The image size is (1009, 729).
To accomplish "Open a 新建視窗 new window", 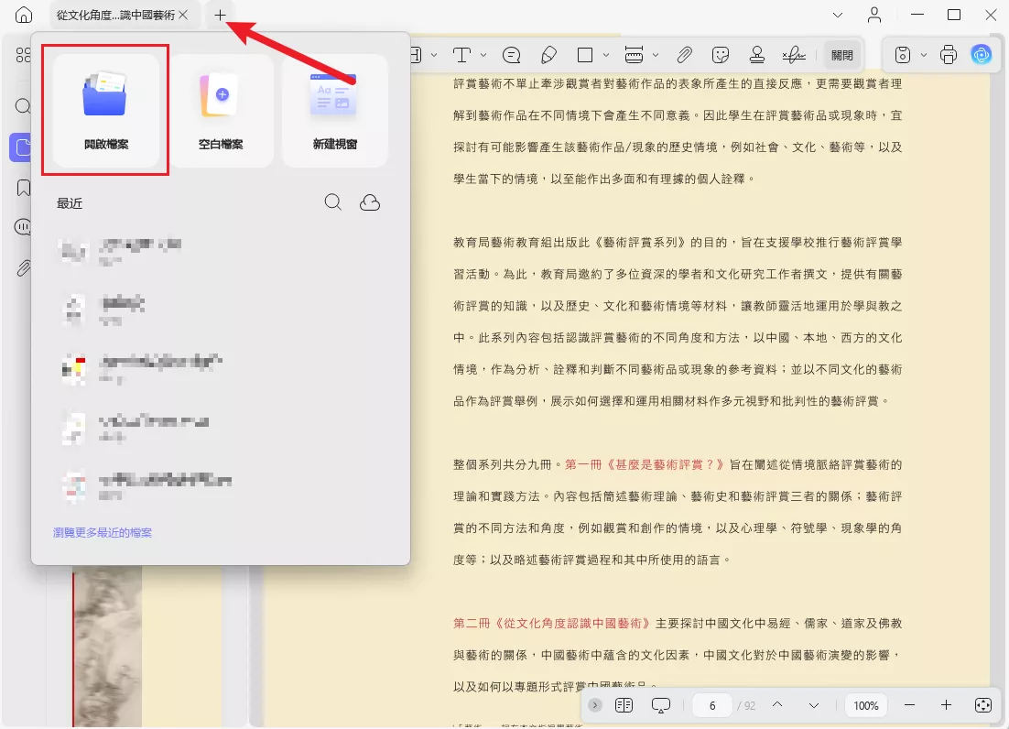I will pos(334,111).
